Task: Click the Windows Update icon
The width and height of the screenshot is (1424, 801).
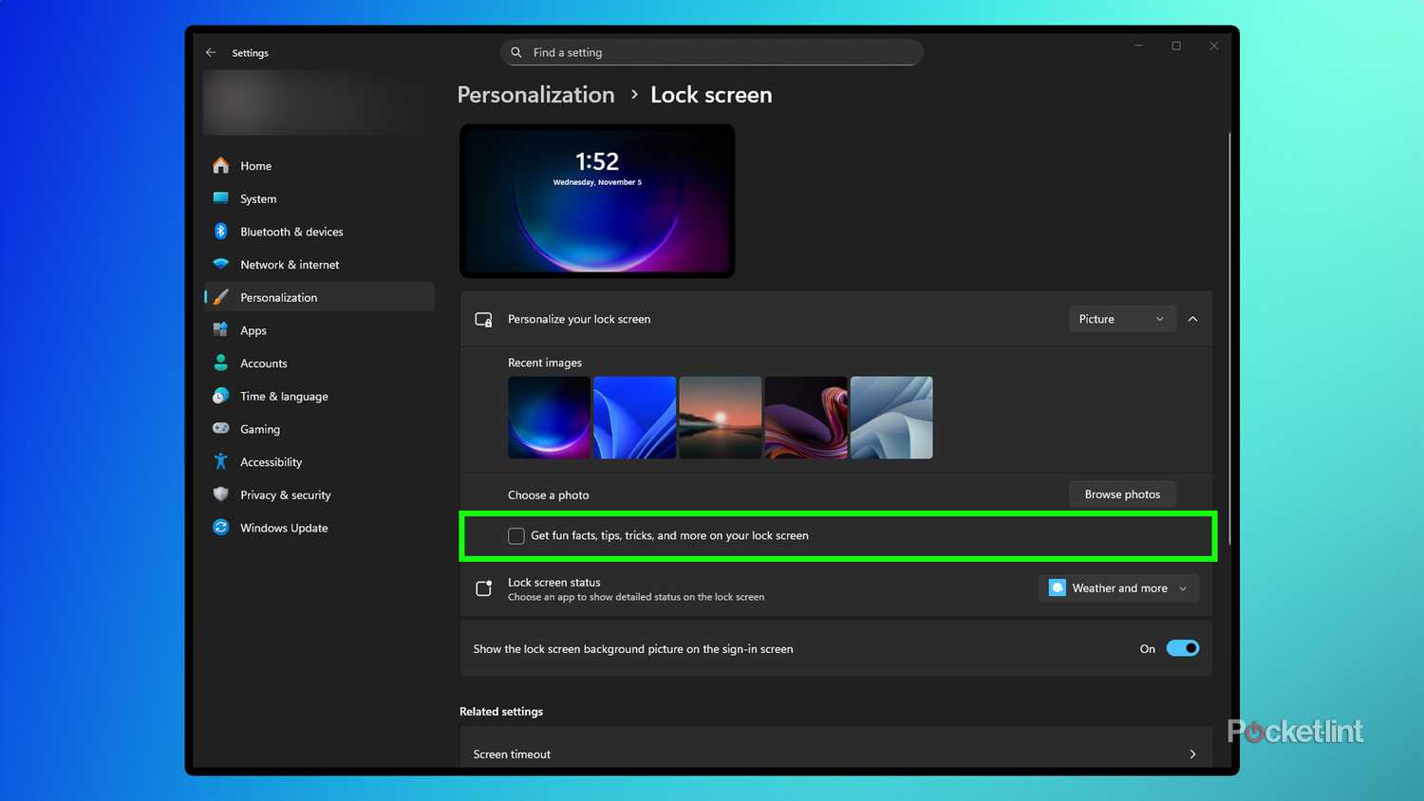Action: pos(220,528)
